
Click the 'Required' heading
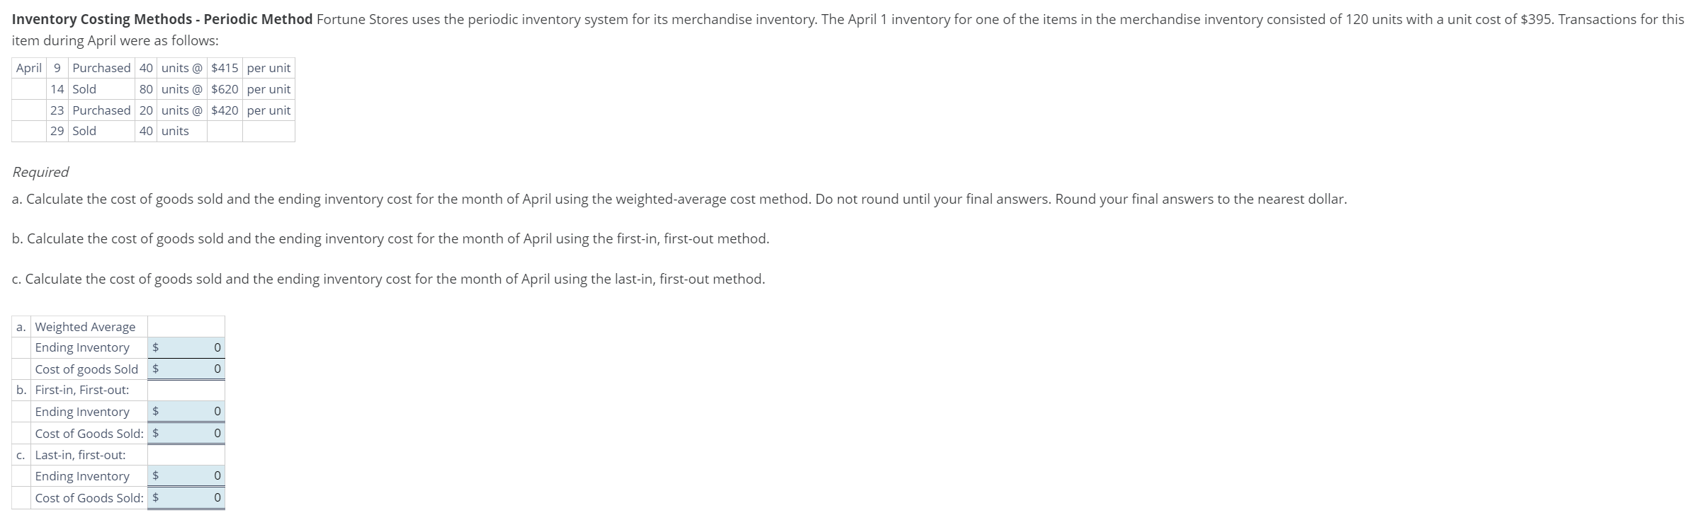click(x=40, y=172)
